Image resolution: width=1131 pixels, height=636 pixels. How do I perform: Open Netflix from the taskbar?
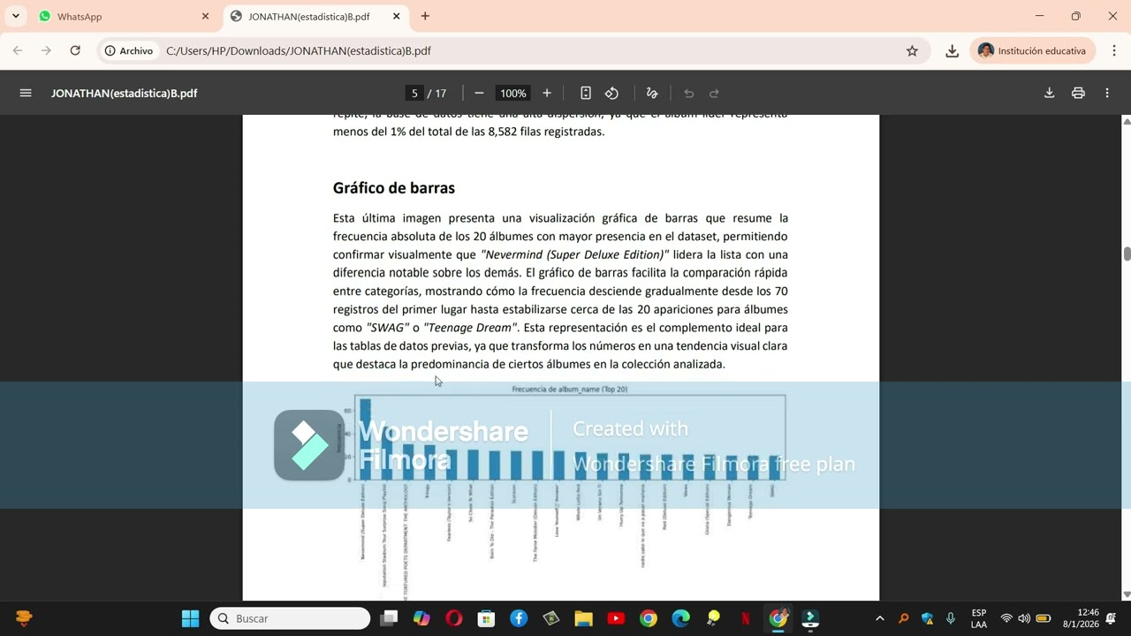point(745,618)
